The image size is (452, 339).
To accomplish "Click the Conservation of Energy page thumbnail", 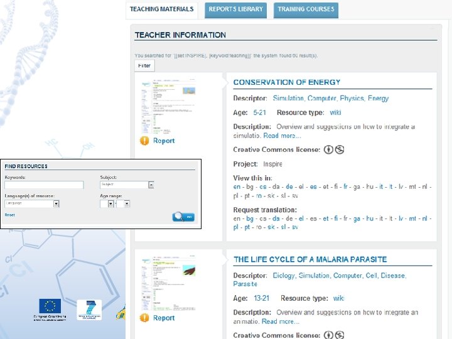I will pos(169,106).
